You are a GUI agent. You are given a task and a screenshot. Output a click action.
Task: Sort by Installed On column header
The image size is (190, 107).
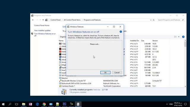click(134, 41)
